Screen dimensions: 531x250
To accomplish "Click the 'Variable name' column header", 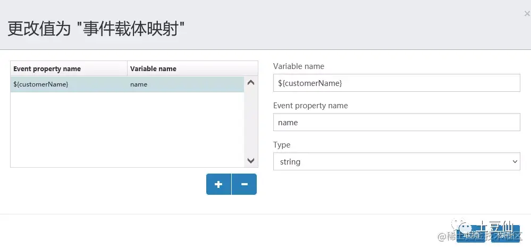I will [192, 68].
